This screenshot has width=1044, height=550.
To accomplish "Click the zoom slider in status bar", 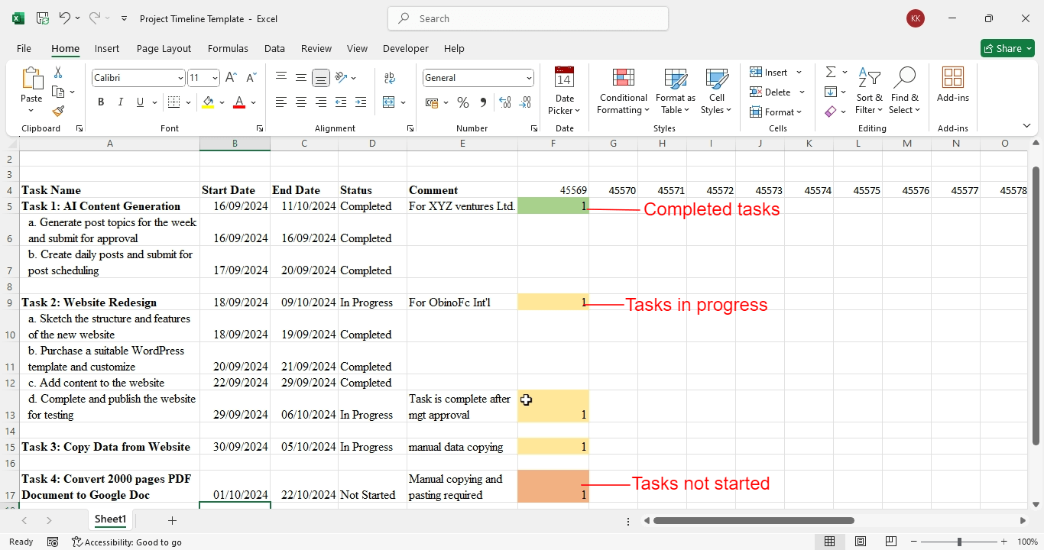I will [x=960, y=542].
